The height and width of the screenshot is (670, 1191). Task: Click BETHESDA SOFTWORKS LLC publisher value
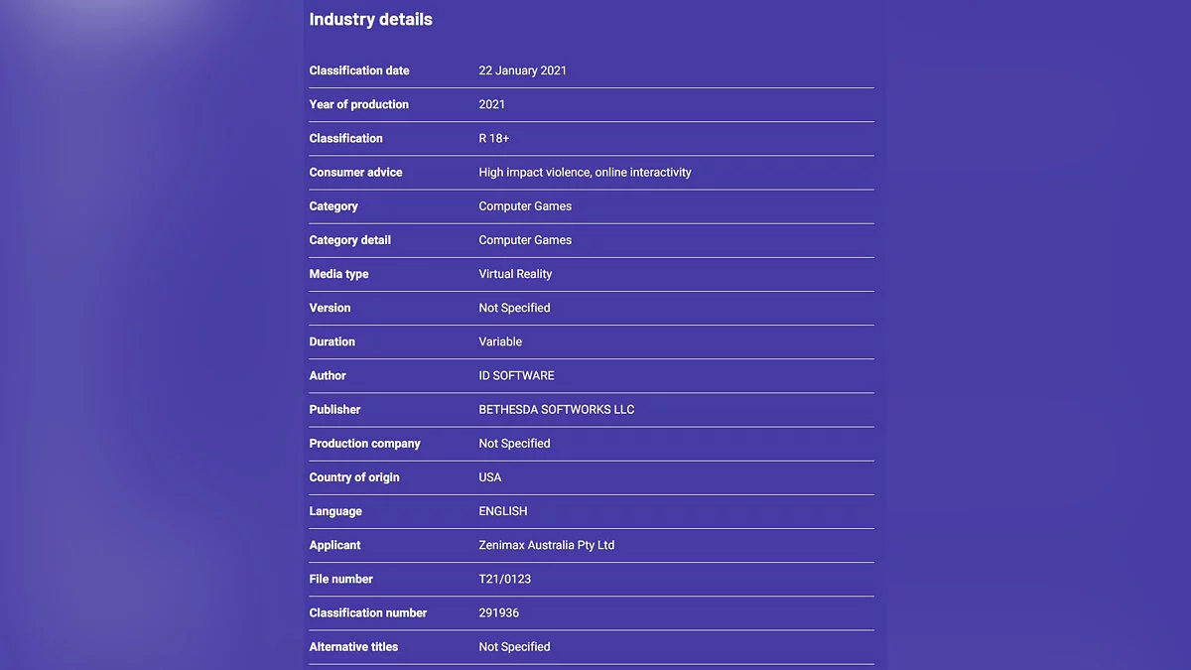click(556, 410)
